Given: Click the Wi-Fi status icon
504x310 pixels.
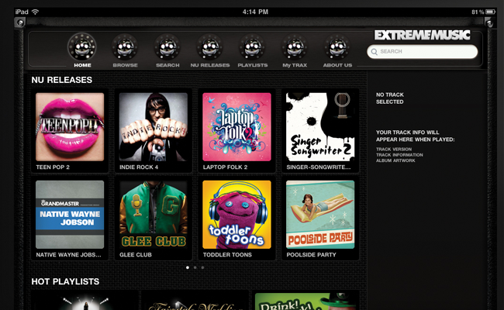Looking at the screenshot, I should tap(36, 12).
